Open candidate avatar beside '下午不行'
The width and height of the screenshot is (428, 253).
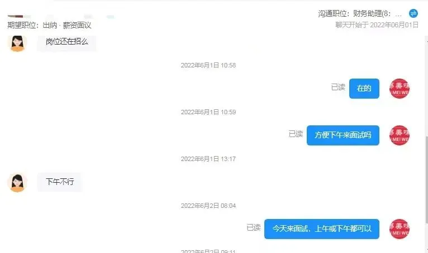coord(17,182)
